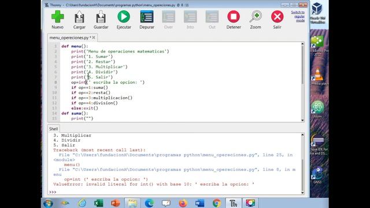The height and width of the screenshot is (208, 370).
Task: Click line 'if op==2:resta()'
Action: tap(91, 92)
